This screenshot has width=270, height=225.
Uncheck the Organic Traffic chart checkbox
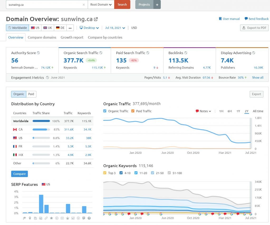point(105,111)
